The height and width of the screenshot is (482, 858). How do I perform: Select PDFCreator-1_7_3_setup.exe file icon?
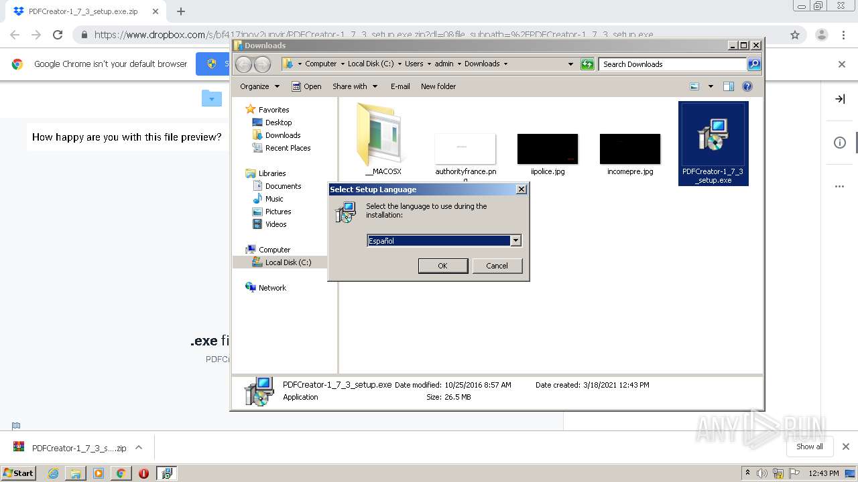click(713, 143)
